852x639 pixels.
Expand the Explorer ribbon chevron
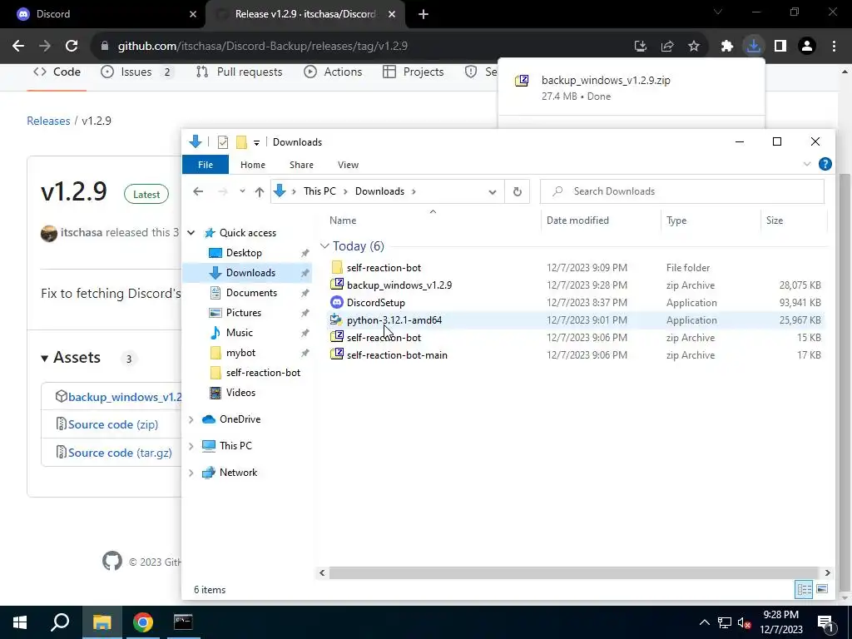click(807, 164)
